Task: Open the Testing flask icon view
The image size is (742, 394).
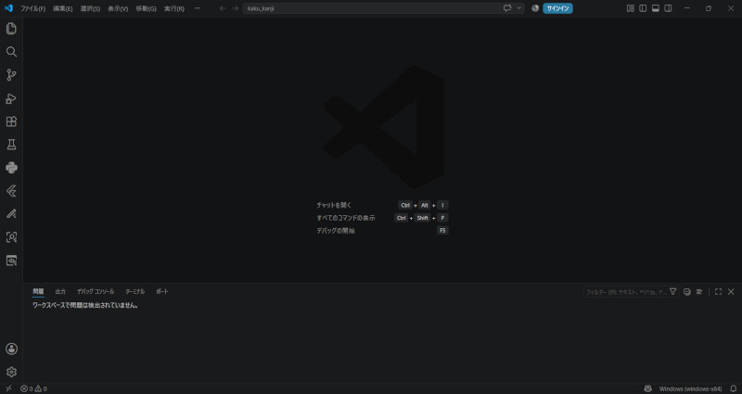Action: click(11, 145)
